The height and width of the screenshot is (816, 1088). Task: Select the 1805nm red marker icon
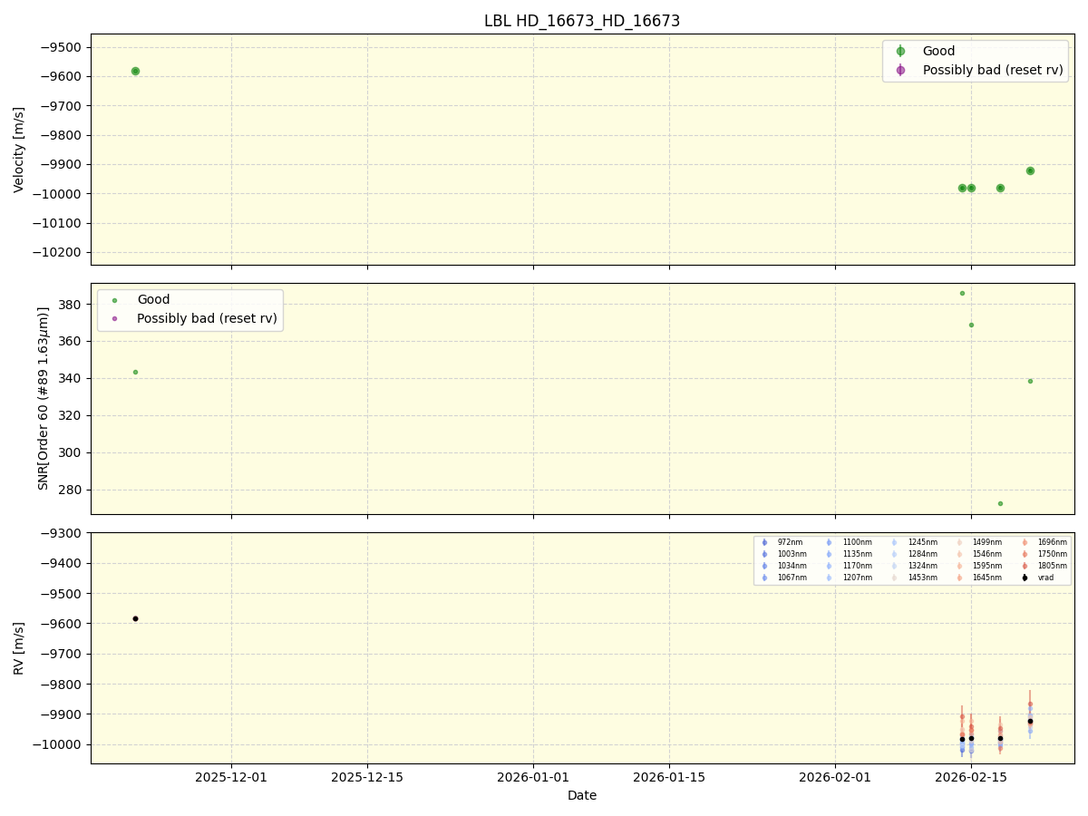coord(1025,564)
